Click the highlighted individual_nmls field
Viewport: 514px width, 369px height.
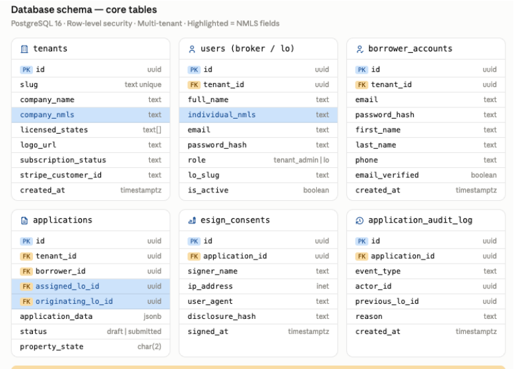click(x=258, y=115)
